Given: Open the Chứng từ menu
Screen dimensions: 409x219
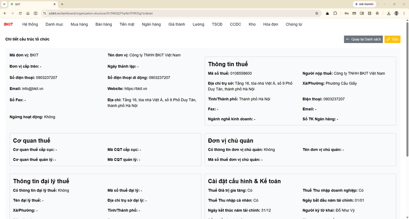Looking at the screenshot, I should click(x=294, y=24).
